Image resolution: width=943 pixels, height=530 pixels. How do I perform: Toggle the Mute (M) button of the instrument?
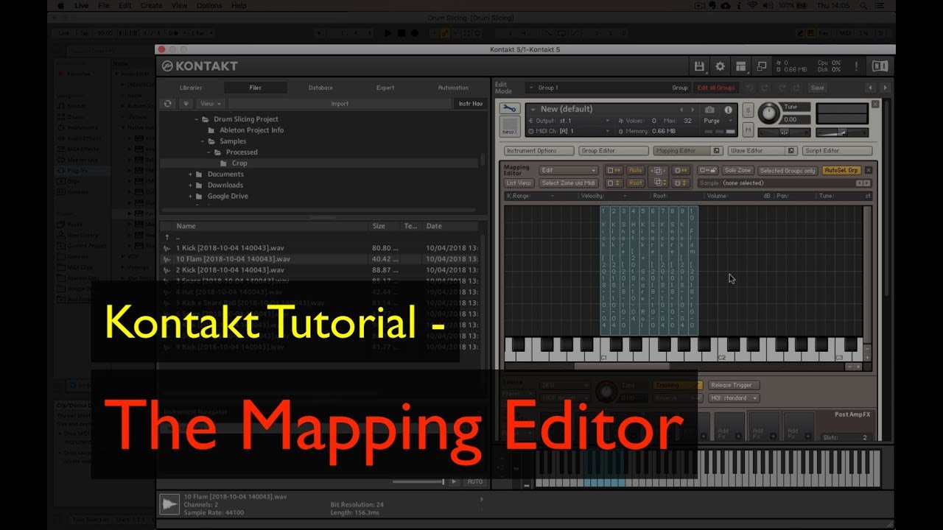pyautogui.click(x=748, y=130)
